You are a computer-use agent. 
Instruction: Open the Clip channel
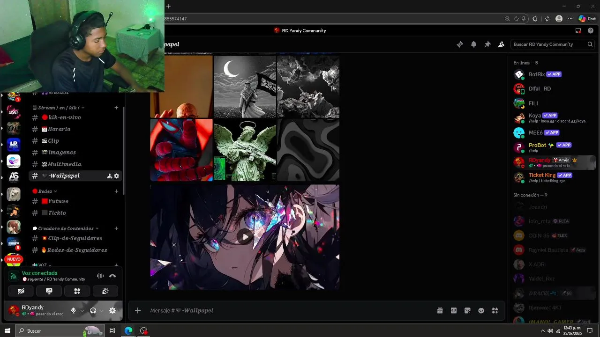[75, 141]
